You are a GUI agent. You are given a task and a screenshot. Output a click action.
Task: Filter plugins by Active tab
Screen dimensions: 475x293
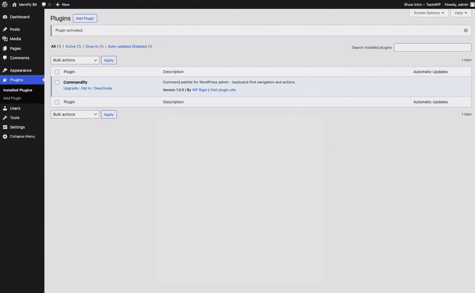tap(71, 46)
